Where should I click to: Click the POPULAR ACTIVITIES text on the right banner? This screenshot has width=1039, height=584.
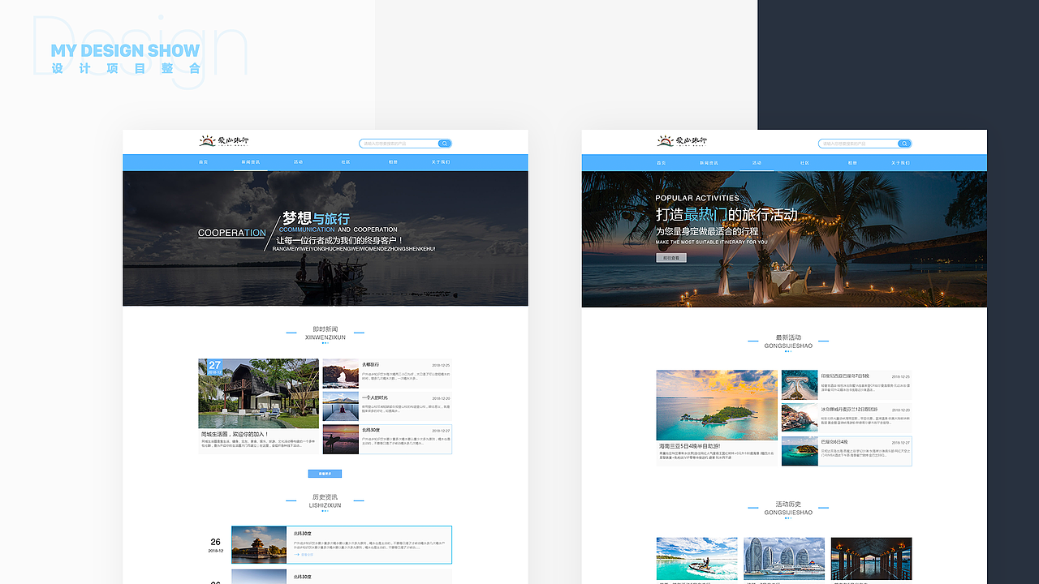pos(697,198)
